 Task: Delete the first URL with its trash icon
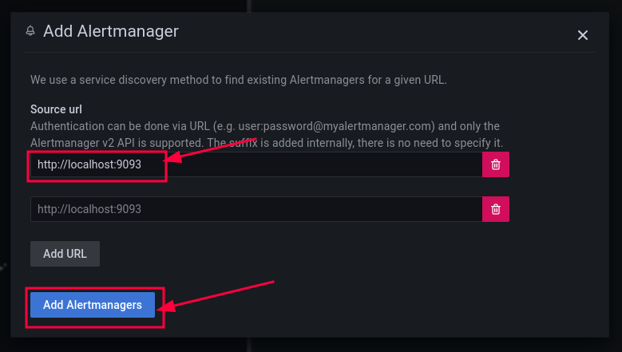496,164
